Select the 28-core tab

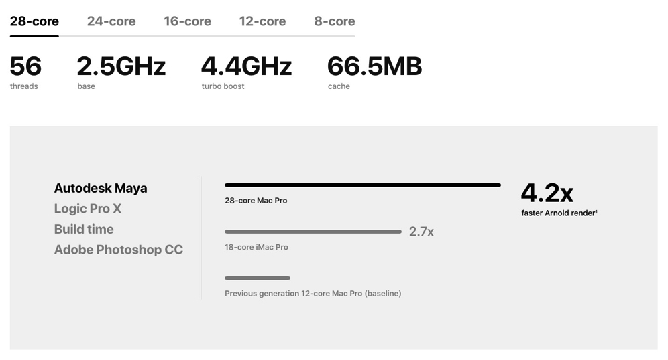[34, 21]
